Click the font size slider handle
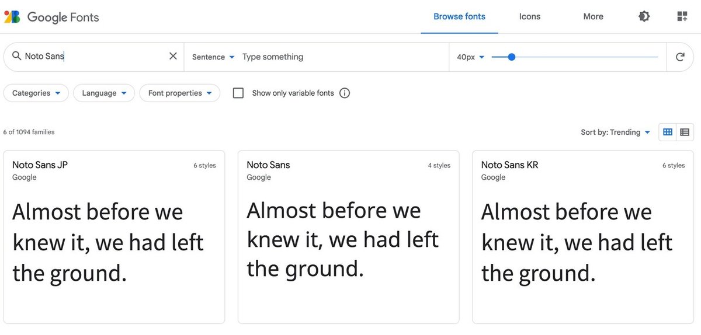Image resolution: width=701 pixels, height=335 pixels. click(x=512, y=57)
